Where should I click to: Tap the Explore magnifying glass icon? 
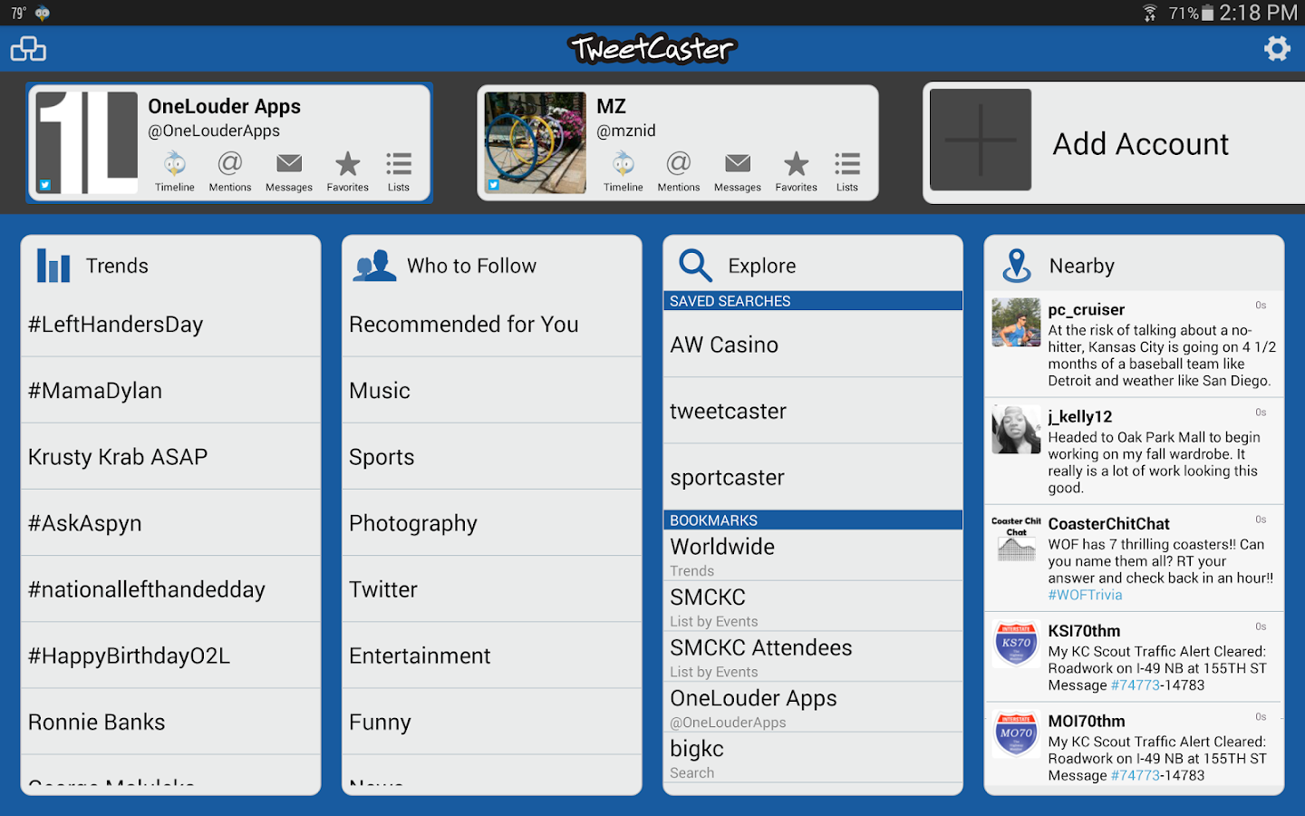(696, 266)
